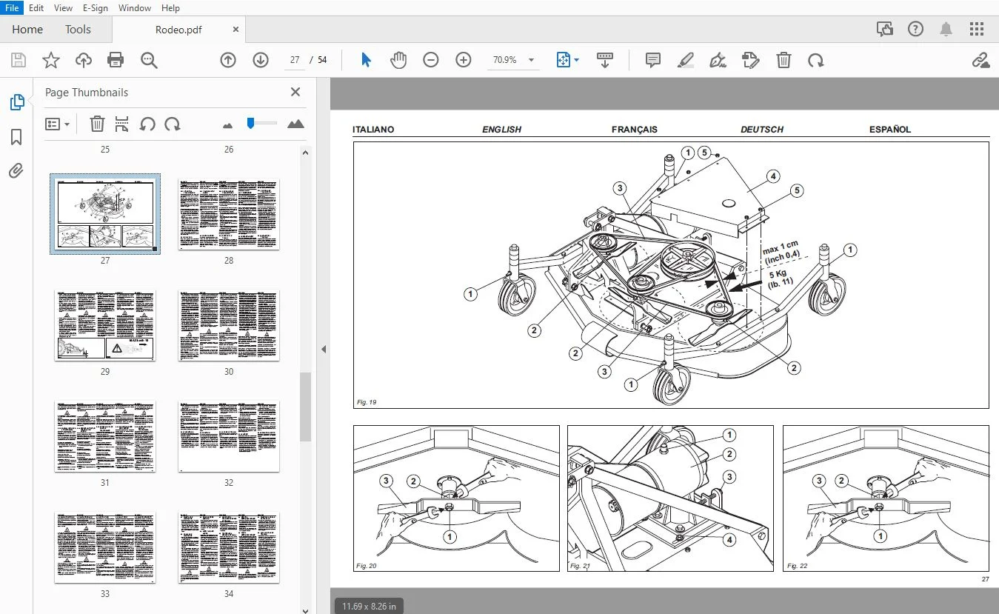This screenshot has height=614, width=999.
Task: Share link to the file
Action: [x=981, y=60]
